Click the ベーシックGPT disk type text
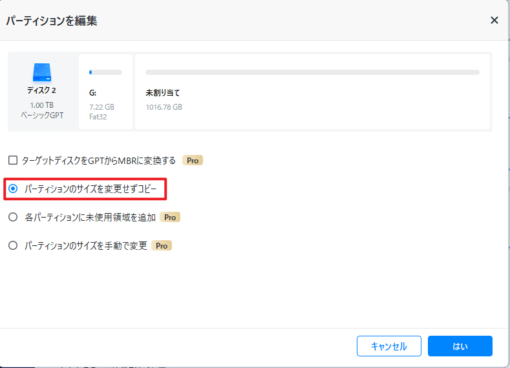This screenshot has height=368, width=510. click(42, 116)
